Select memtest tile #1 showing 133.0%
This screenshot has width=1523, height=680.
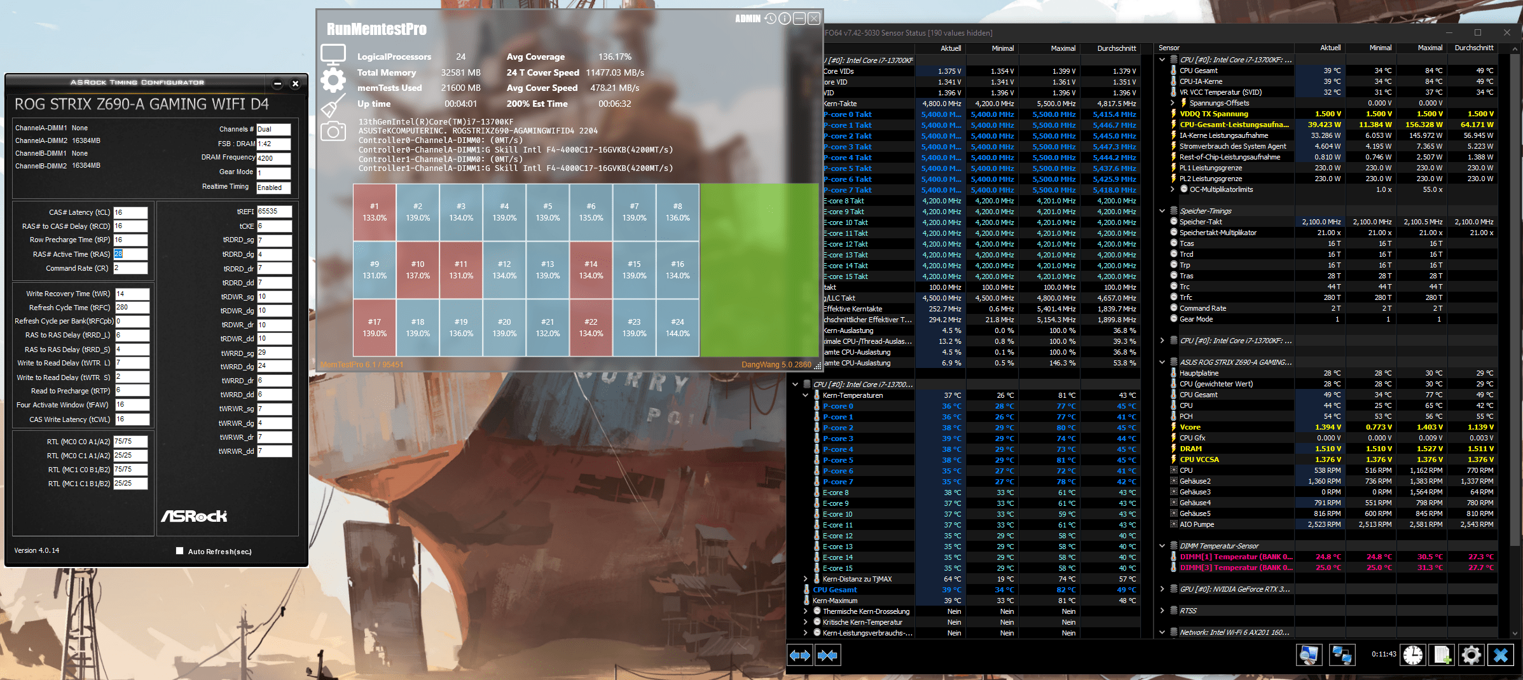click(x=375, y=212)
